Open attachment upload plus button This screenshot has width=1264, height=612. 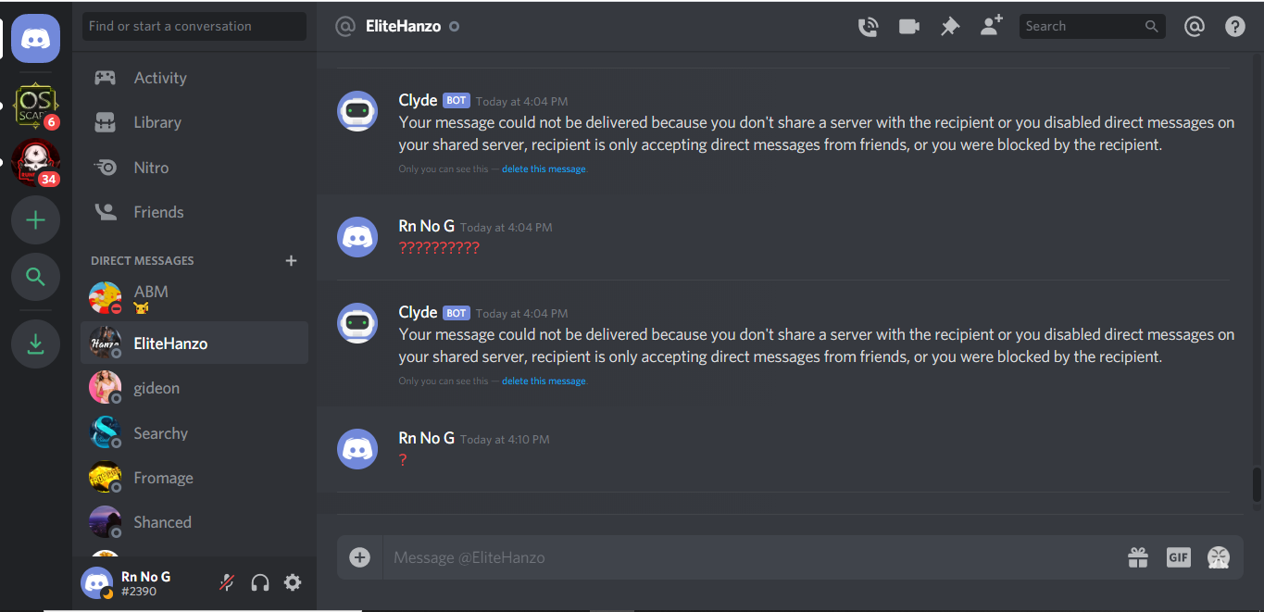click(360, 557)
